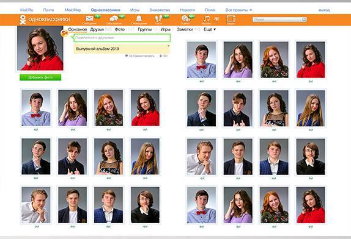Click the выход link
This screenshot has width=351, height=239.
(324, 10)
